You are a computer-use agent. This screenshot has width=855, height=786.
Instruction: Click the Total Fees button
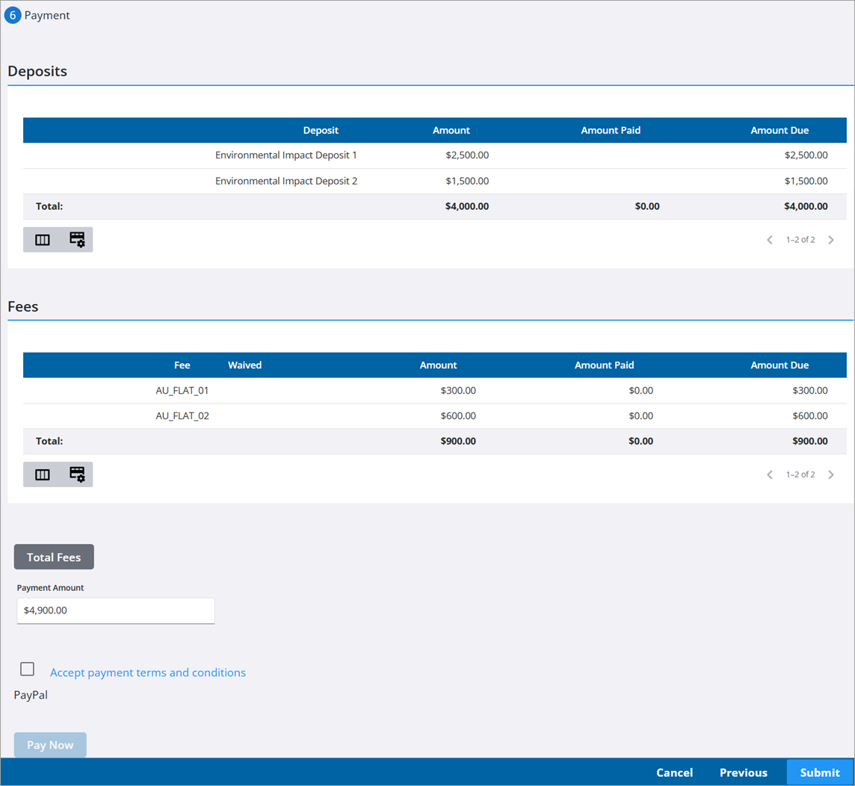tap(54, 557)
